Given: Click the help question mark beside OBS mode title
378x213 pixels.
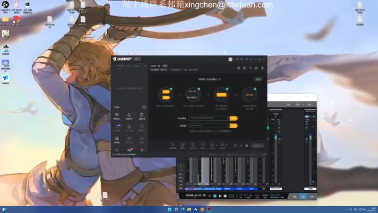Looking at the screenshot, I should click(x=219, y=79).
